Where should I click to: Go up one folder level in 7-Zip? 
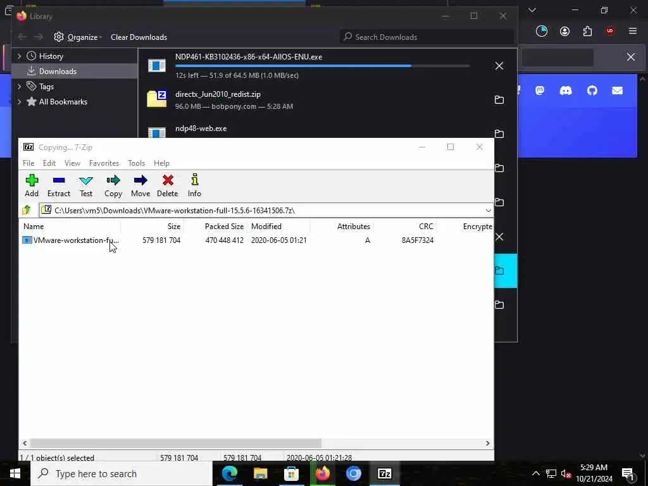point(27,210)
